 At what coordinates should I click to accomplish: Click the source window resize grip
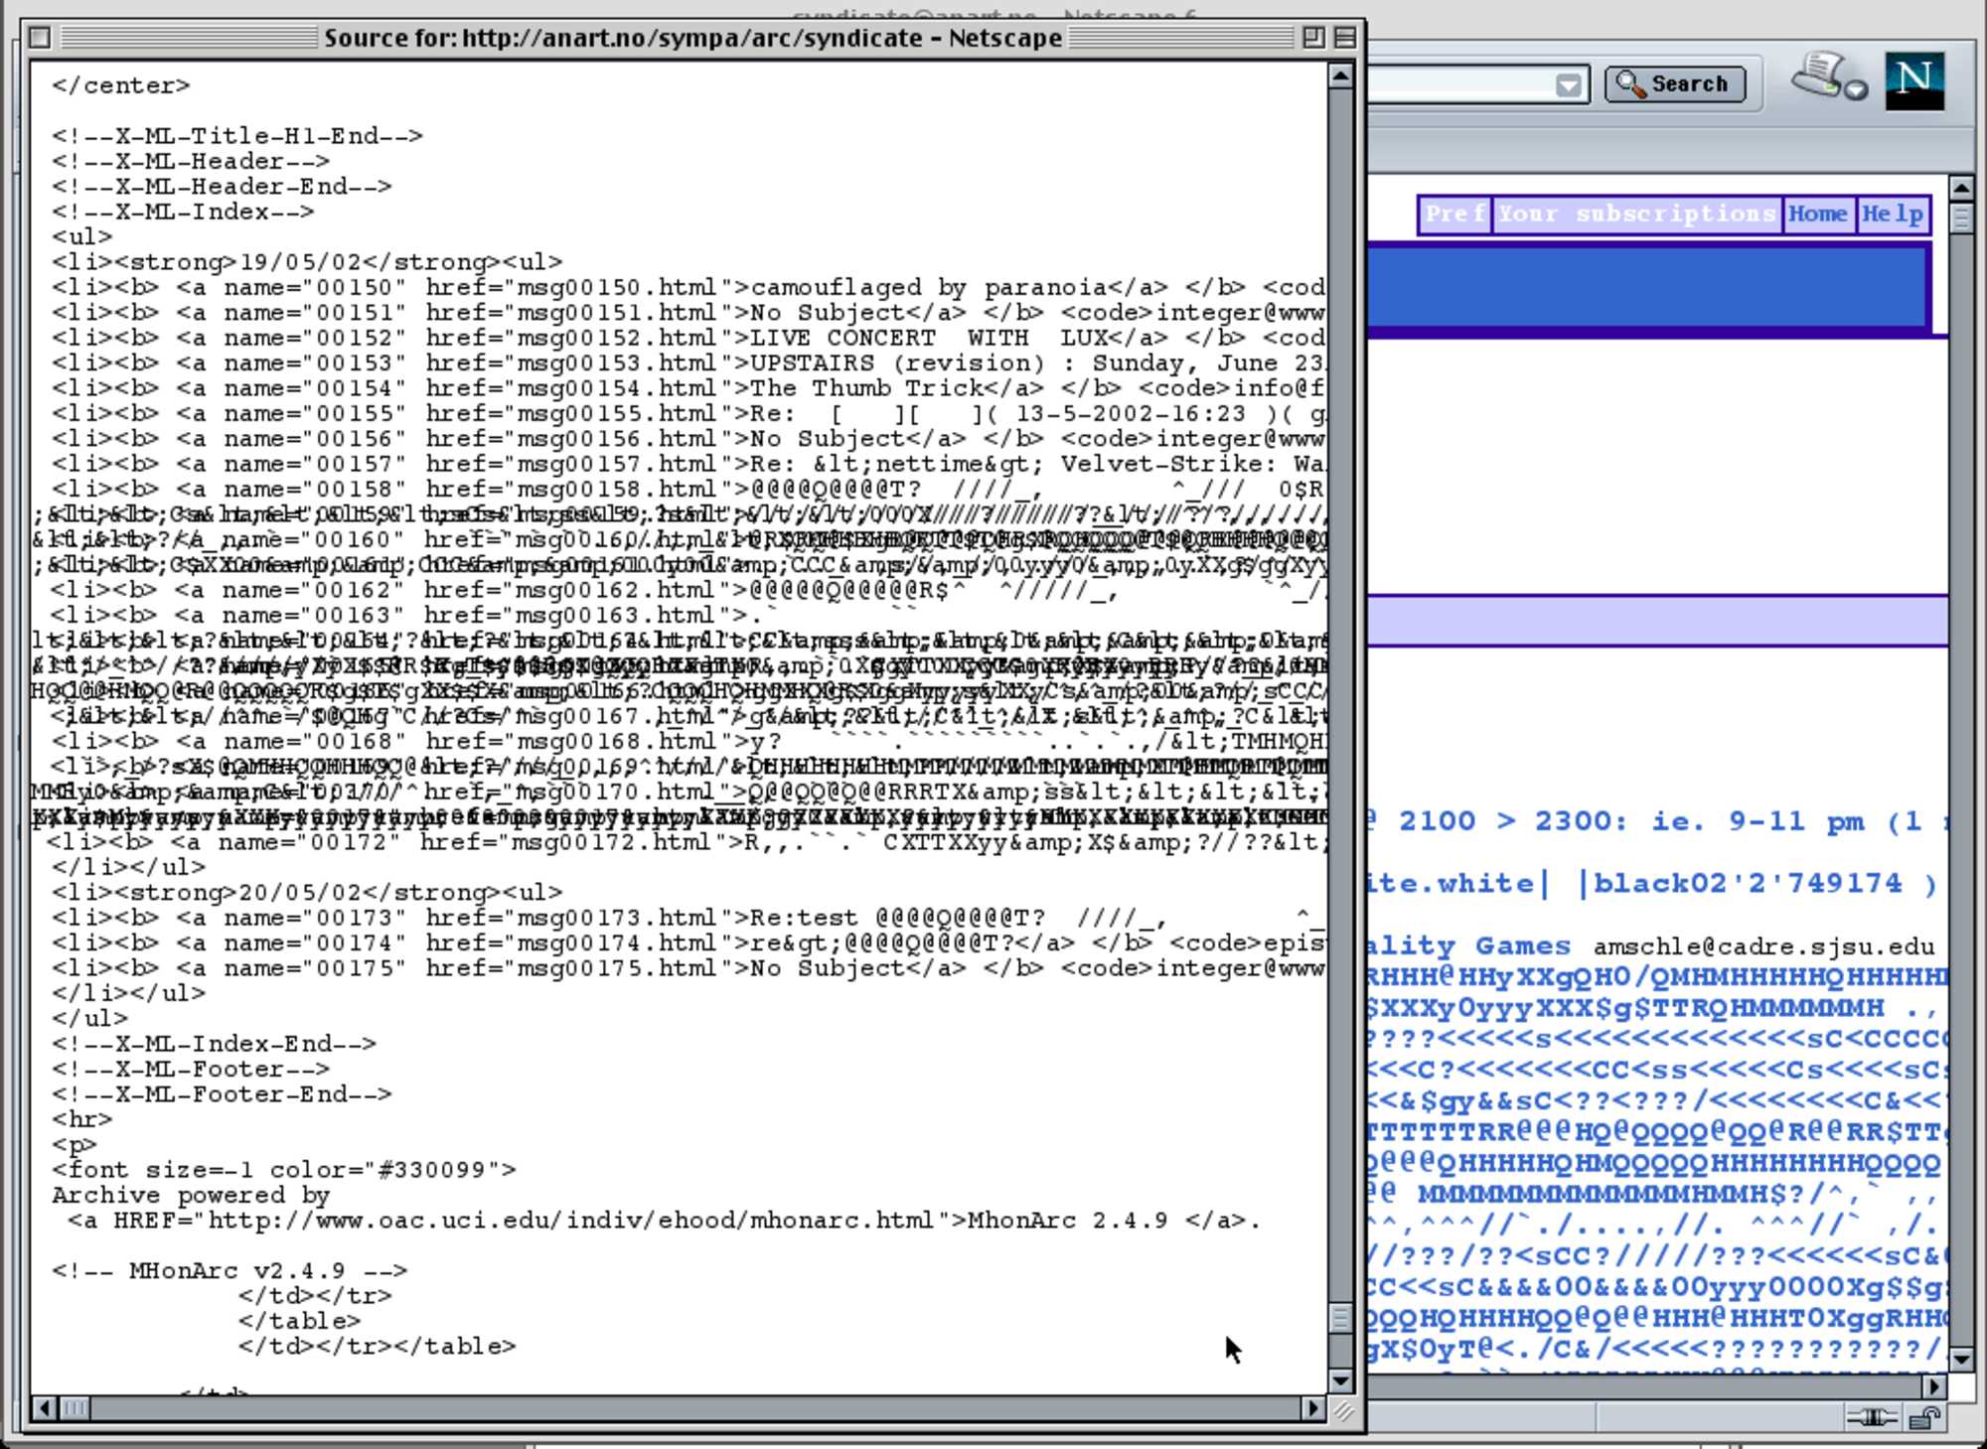click(x=1343, y=1409)
